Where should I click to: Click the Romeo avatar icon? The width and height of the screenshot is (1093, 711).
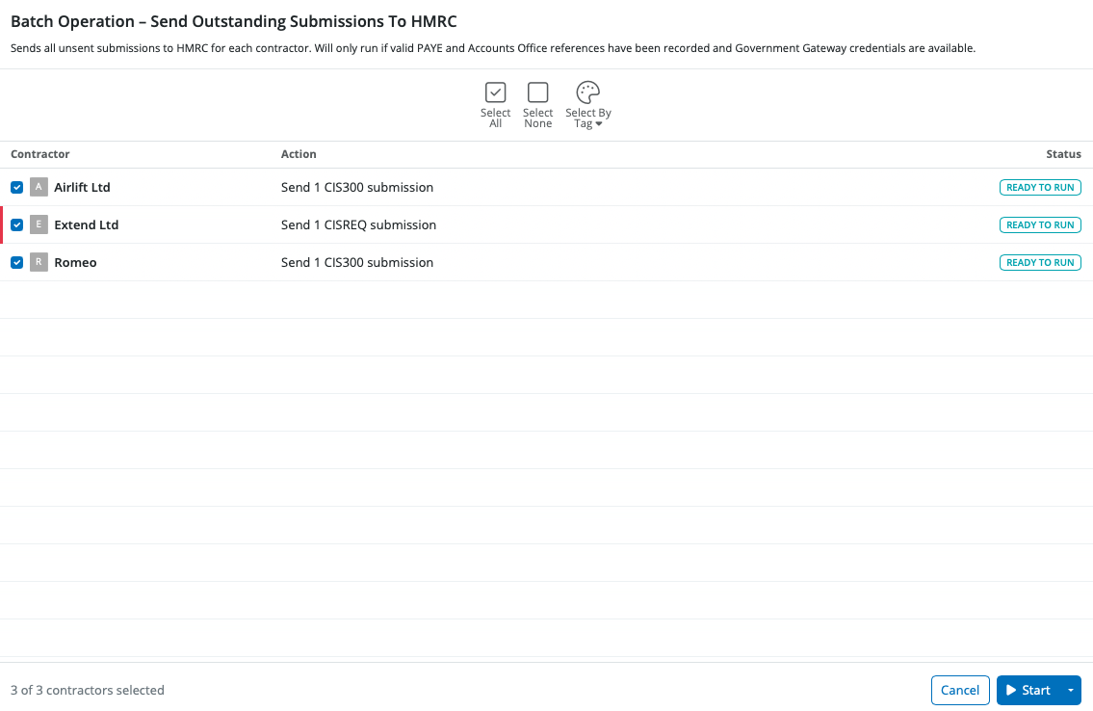[39, 262]
